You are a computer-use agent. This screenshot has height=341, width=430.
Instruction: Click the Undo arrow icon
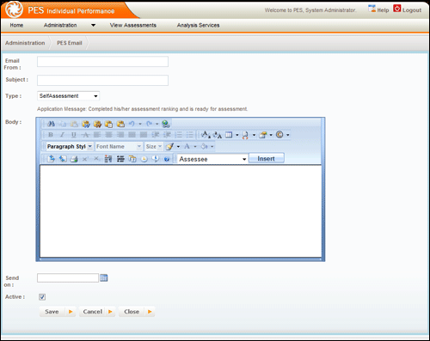(x=132, y=124)
